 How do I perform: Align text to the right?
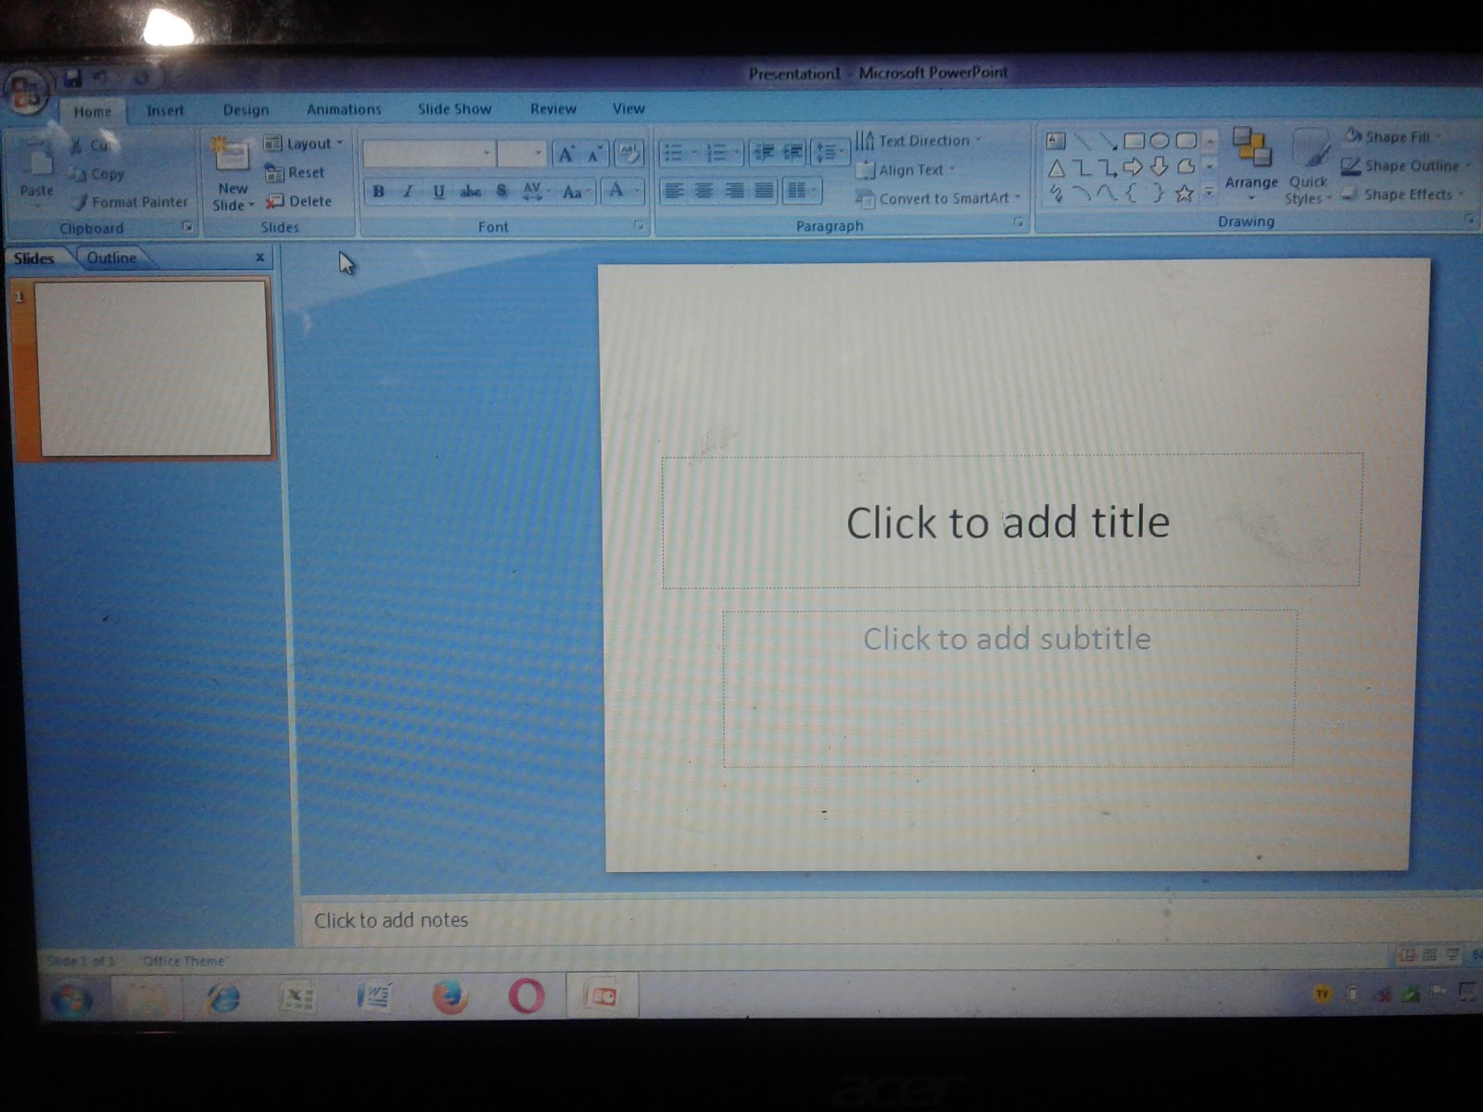tap(734, 191)
